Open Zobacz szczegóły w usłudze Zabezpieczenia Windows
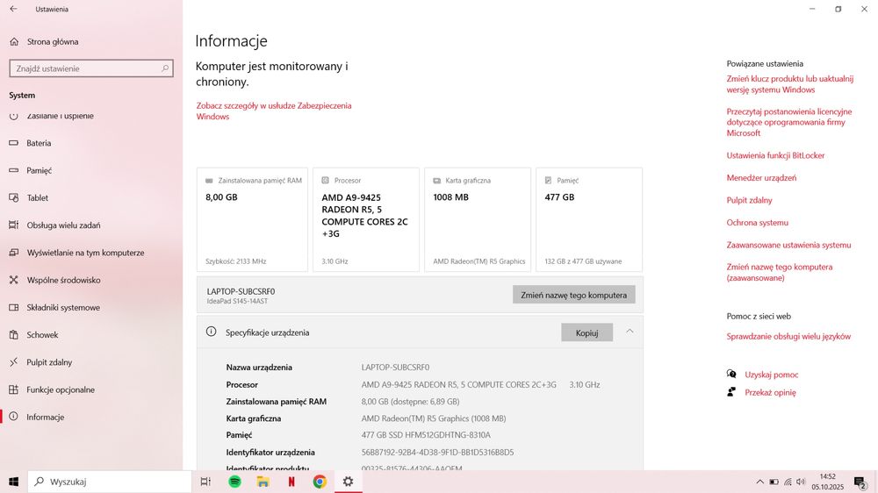The height and width of the screenshot is (493, 878). pos(274,111)
